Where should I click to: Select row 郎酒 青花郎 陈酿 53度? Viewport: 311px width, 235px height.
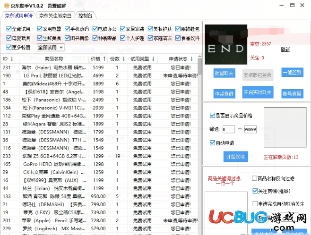99,196
